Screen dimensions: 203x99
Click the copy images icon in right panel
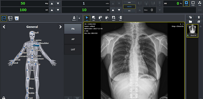(190, 17)
